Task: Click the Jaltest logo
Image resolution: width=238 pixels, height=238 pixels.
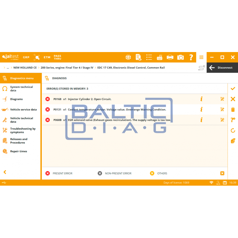Action: pos(10,57)
